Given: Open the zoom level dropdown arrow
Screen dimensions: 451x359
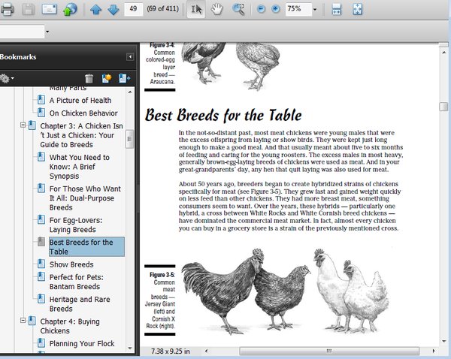Looking at the screenshot, I should [315, 10].
